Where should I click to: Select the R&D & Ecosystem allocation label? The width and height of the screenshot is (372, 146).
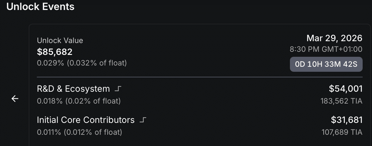coord(73,89)
